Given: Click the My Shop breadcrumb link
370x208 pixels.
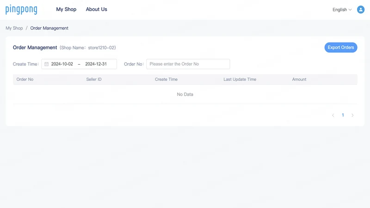Looking at the screenshot, I should click(x=14, y=28).
